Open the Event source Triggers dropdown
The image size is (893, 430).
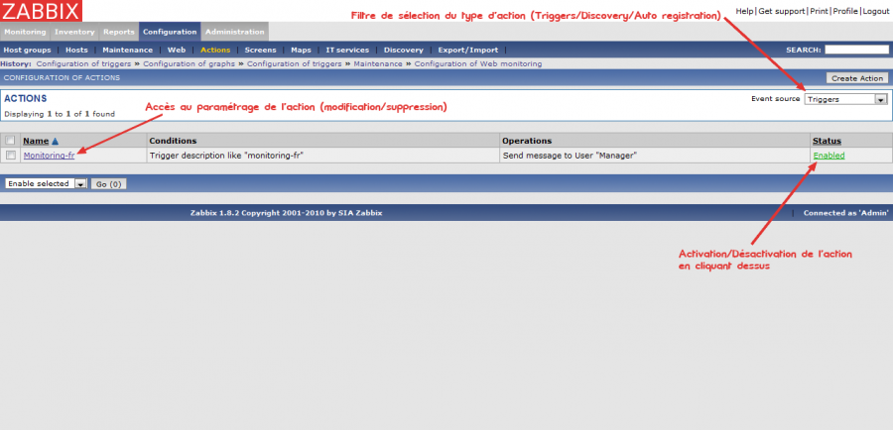pos(846,99)
